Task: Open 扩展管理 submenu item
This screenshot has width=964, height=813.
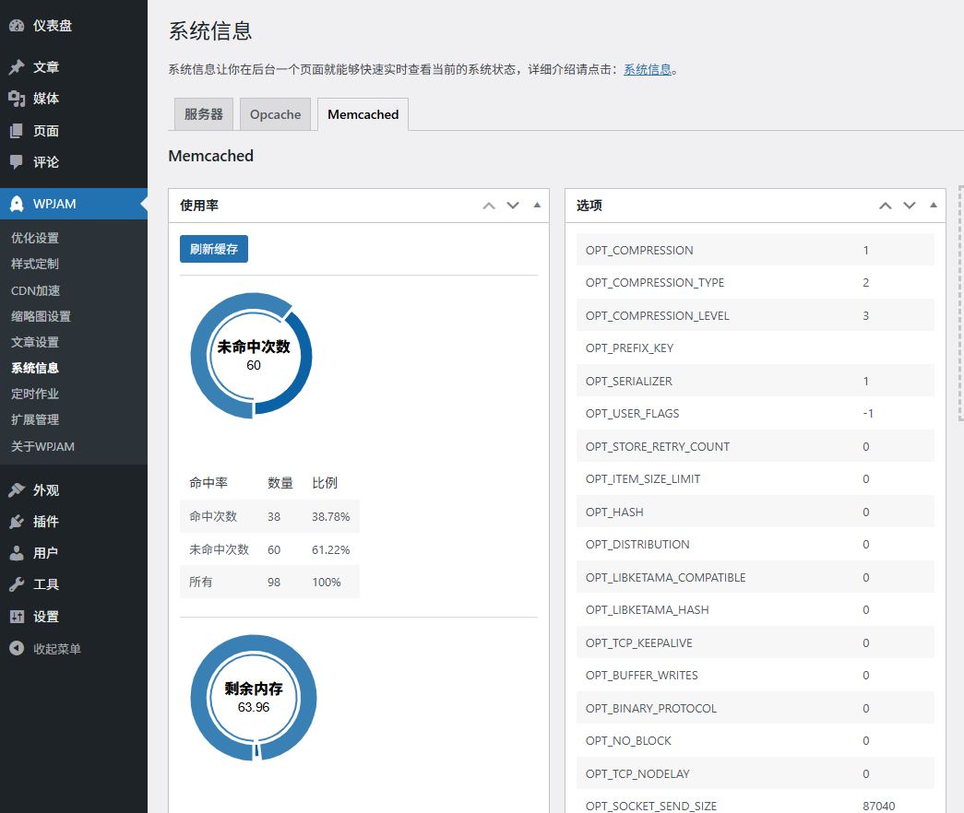Action: coord(35,419)
